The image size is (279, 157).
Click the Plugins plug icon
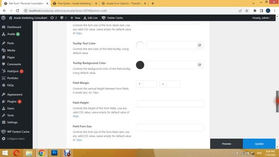[x=3, y=102]
